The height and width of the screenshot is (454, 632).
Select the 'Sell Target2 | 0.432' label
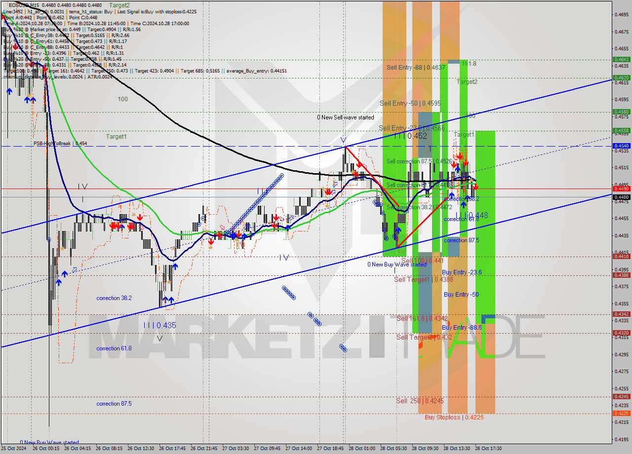pos(424,337)
